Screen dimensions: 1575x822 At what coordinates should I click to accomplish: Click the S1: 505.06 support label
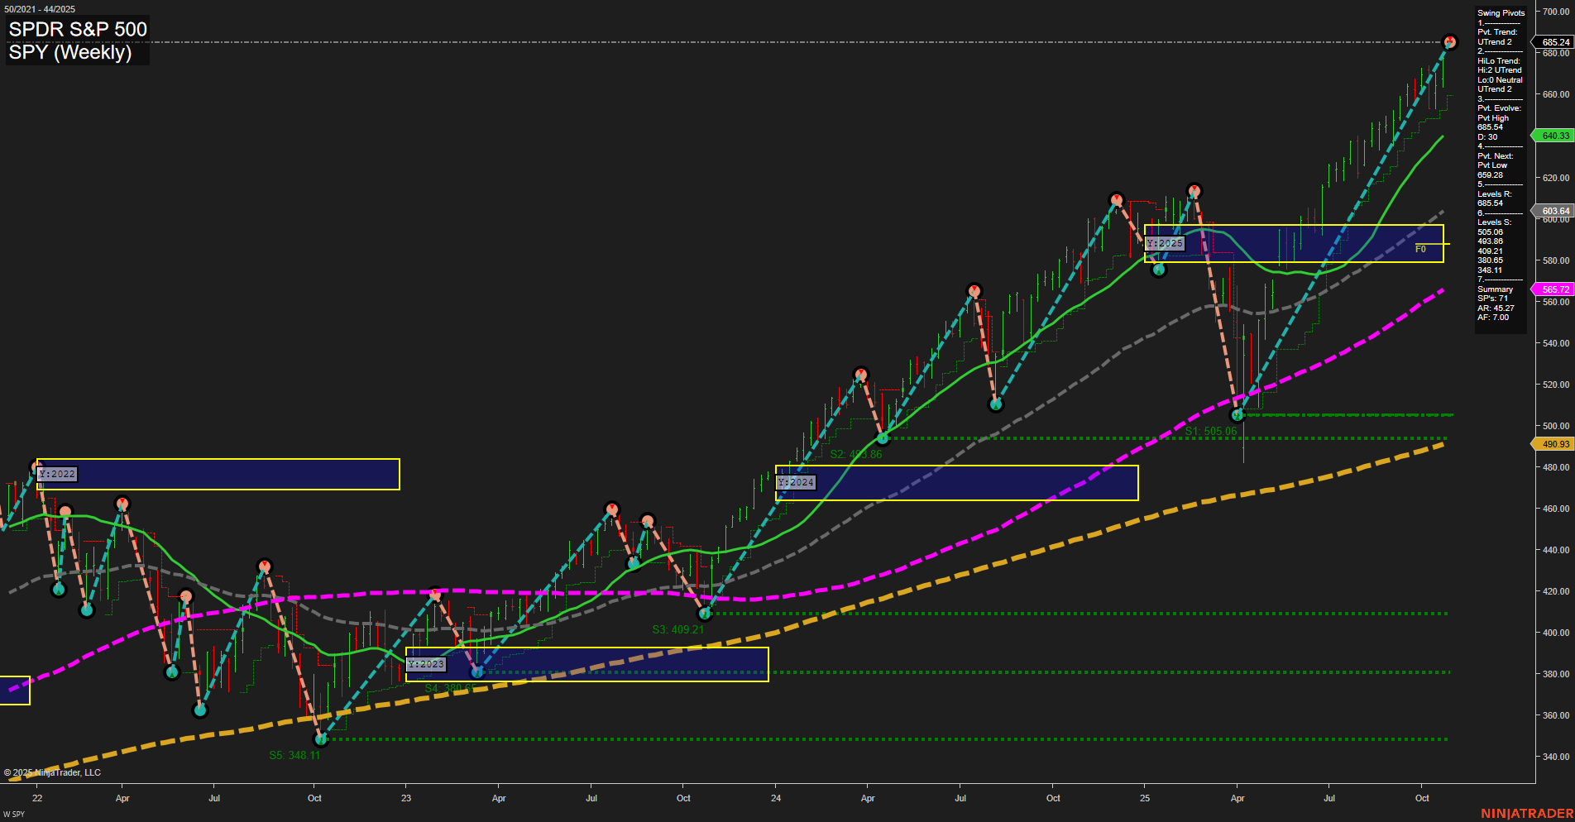click(1212, 431)
